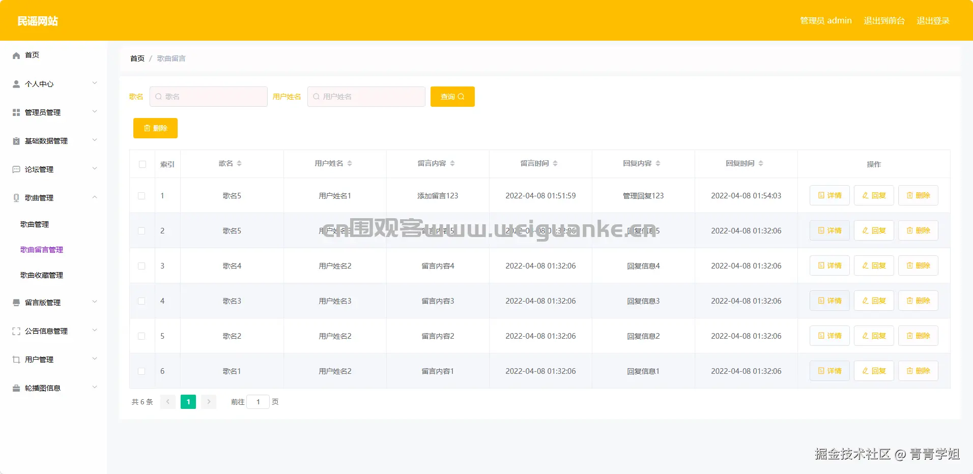Screen dimensions: 973x474
Task: Click the 退出到前台 link
Action: 884,21
